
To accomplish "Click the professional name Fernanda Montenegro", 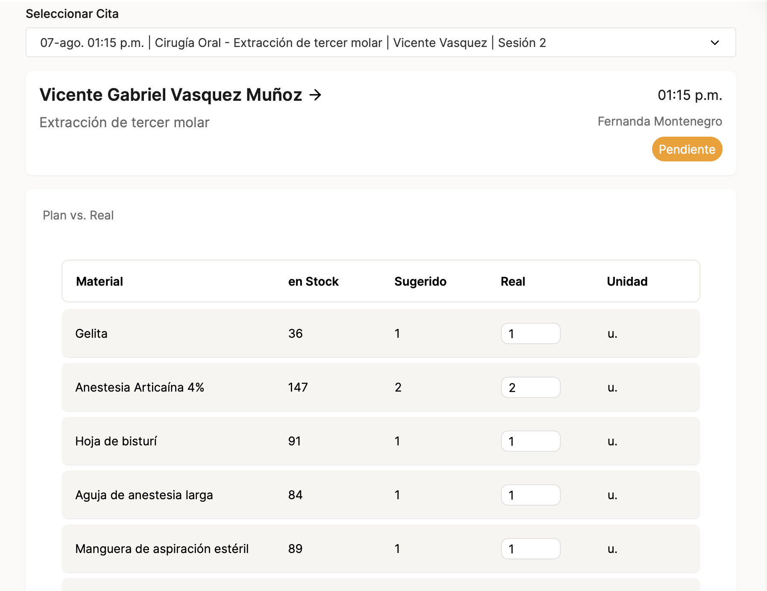I will pyautogui.click(x=660, y=121).
